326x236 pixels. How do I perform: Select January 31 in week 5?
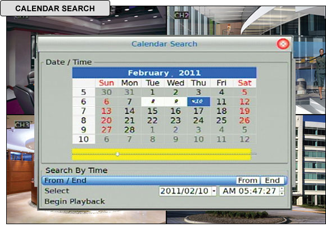click(x=129, y=92)
